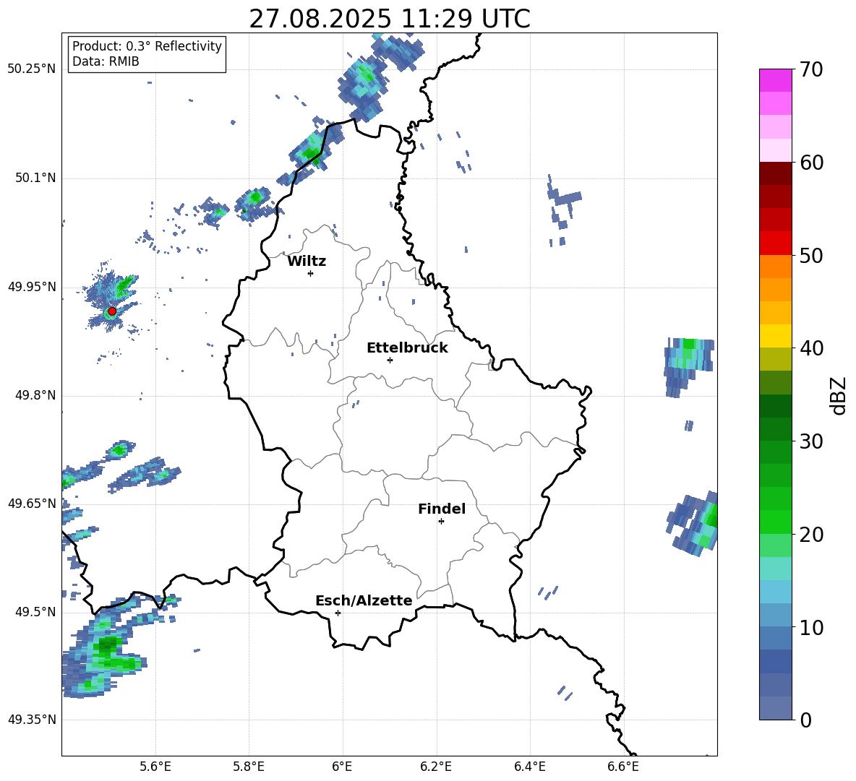
Task: Click the 49.8°N latitude label
Action: point(35,395)
